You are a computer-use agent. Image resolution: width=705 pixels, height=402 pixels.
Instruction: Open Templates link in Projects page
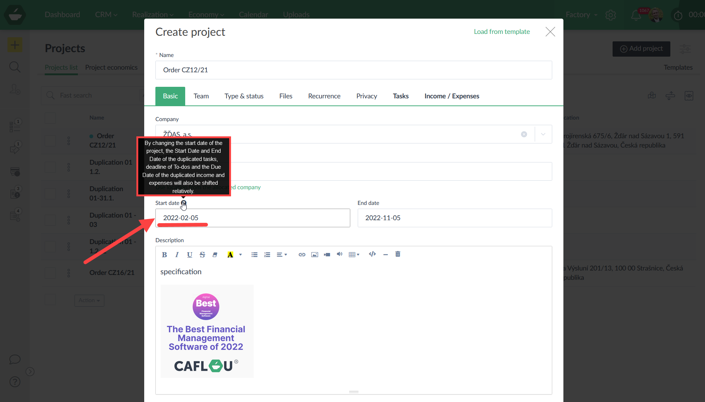[678, 67]
